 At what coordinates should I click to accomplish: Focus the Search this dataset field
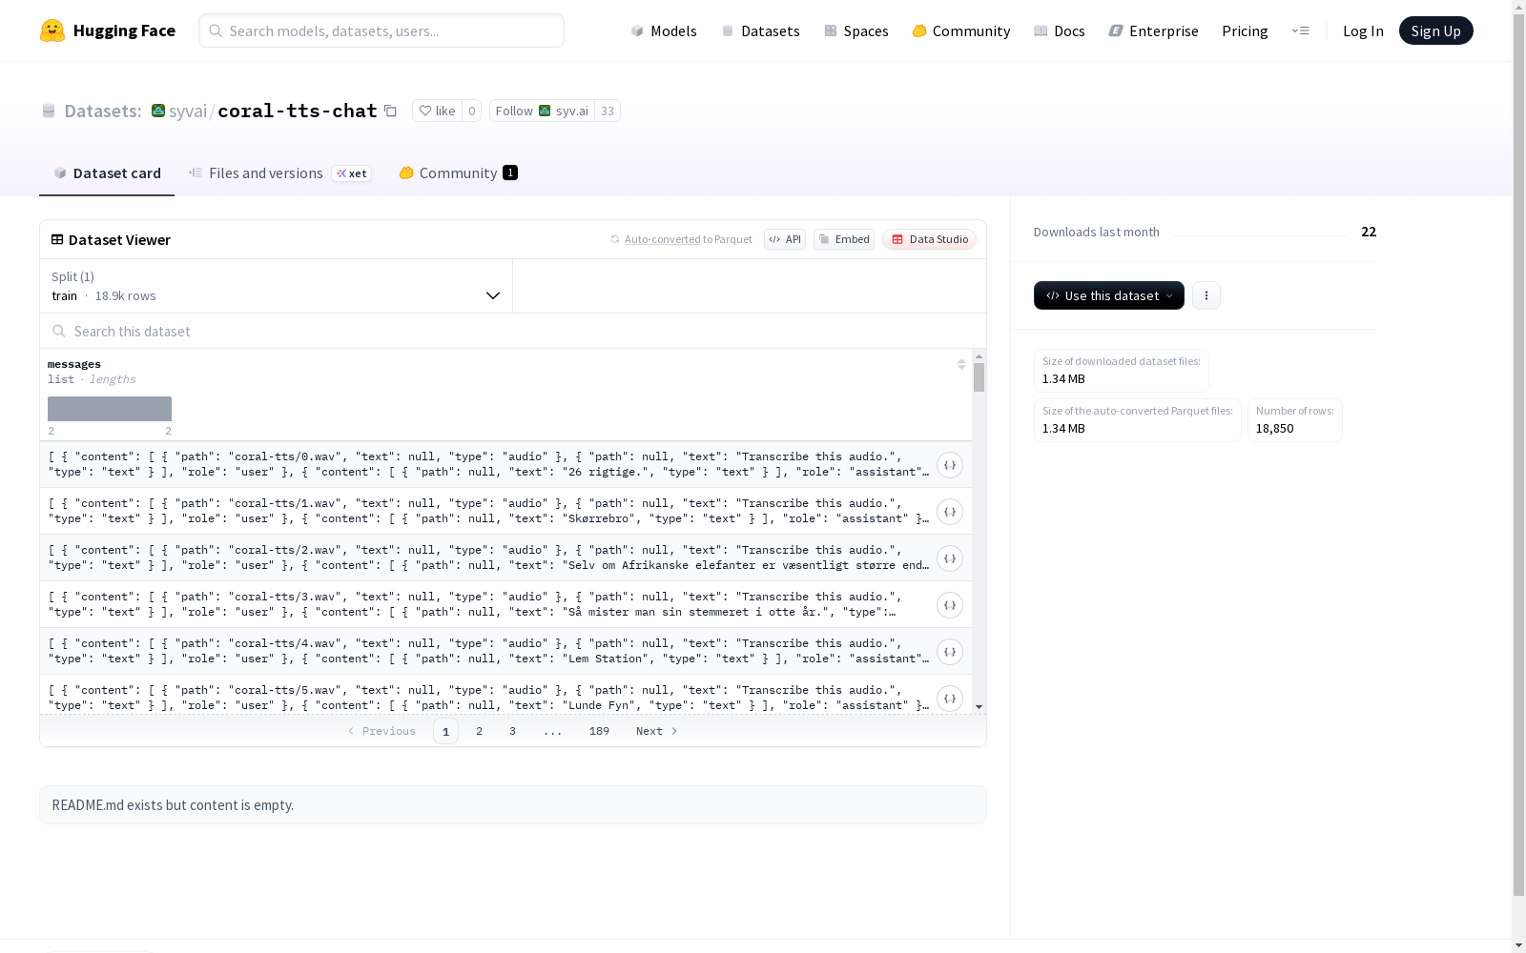[513, 331]
